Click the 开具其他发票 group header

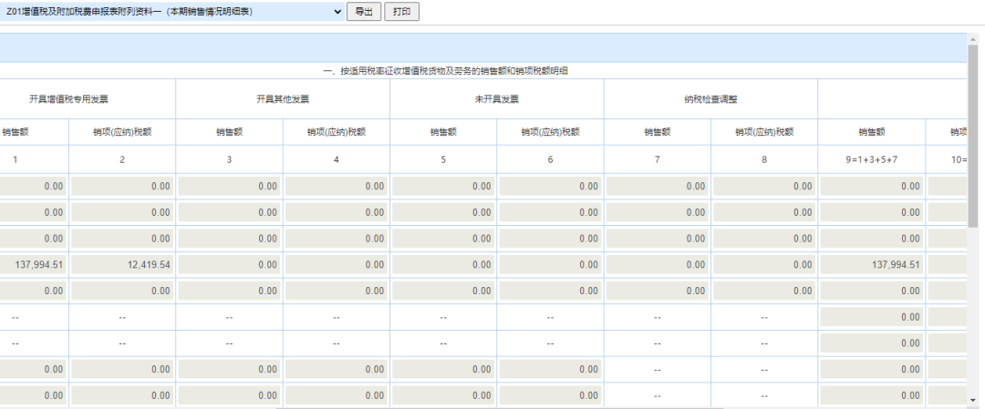pyautogui.click(x=283, y=99)
